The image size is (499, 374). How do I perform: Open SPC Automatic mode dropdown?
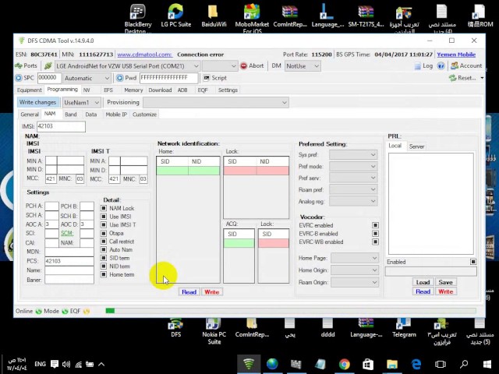click(87, 78)
